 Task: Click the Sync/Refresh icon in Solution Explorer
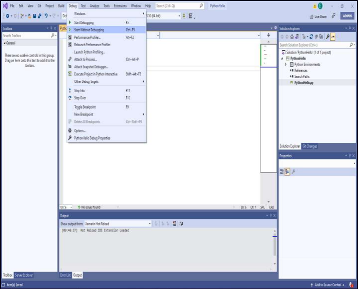tap(311, 37)
